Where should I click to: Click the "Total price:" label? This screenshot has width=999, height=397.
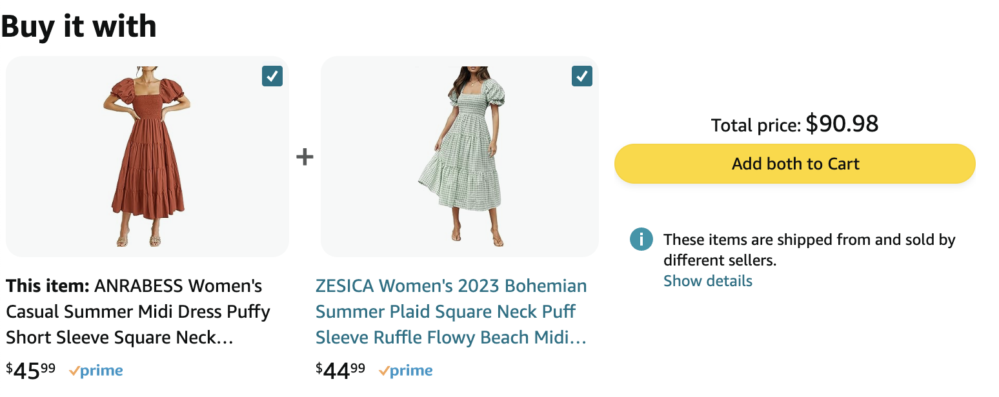pos(756,125)
